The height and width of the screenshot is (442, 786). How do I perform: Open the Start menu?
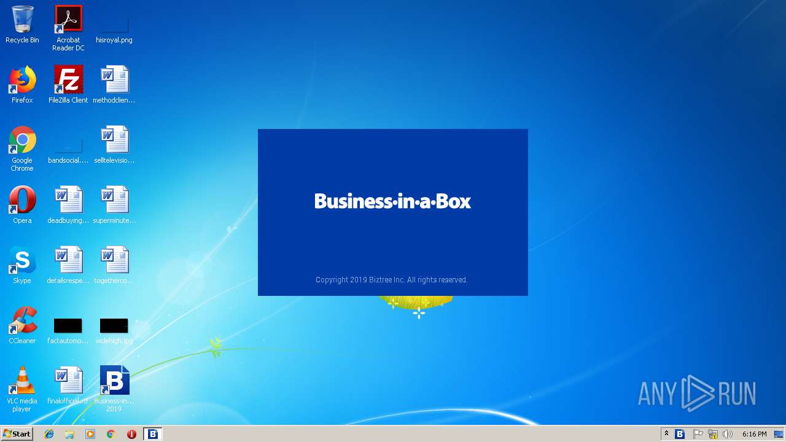[17, 434]
